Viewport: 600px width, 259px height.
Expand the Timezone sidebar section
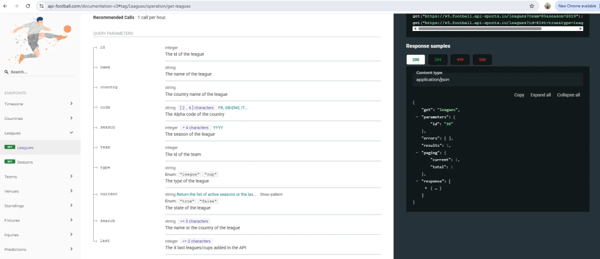(71, 103)
